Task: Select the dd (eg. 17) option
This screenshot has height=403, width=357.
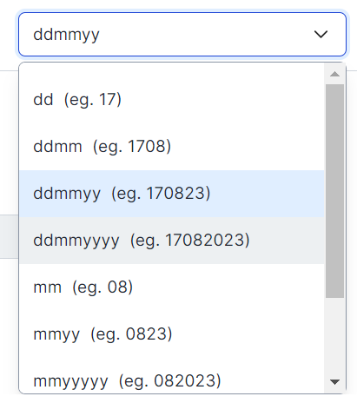Action: 172,100
